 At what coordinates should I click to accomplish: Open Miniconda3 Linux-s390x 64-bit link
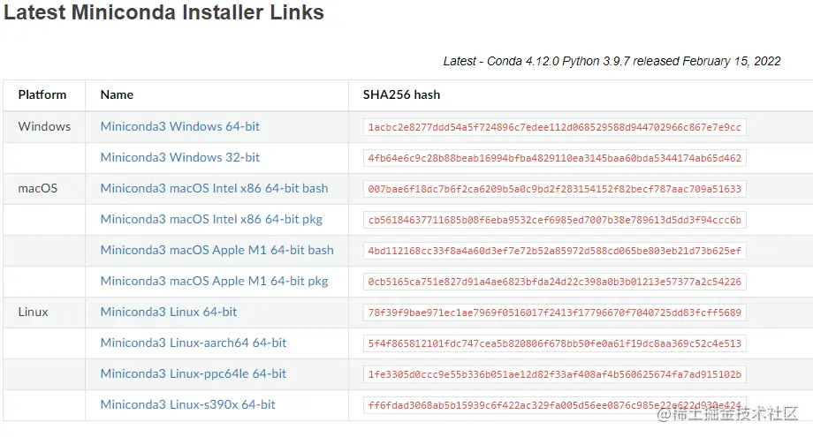tap(187, 405)
